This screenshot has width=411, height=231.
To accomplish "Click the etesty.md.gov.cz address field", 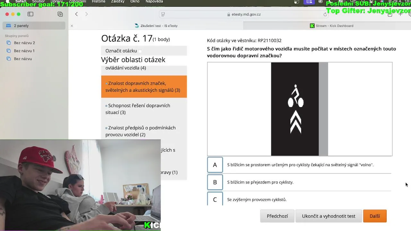I will click(x=244, y=14).
